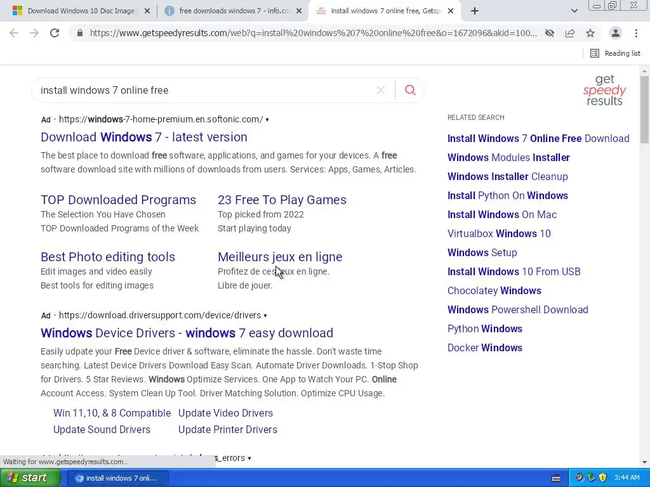
Task: Reload the current page
Action: tap(55, 33)
